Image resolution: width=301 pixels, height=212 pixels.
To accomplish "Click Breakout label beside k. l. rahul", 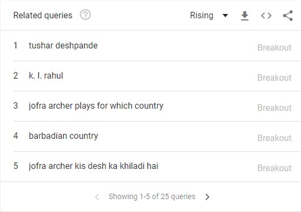I will 274,78.
